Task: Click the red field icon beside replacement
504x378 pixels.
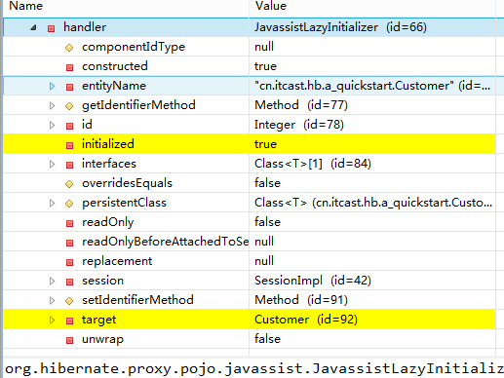Action: pos(69,262)
